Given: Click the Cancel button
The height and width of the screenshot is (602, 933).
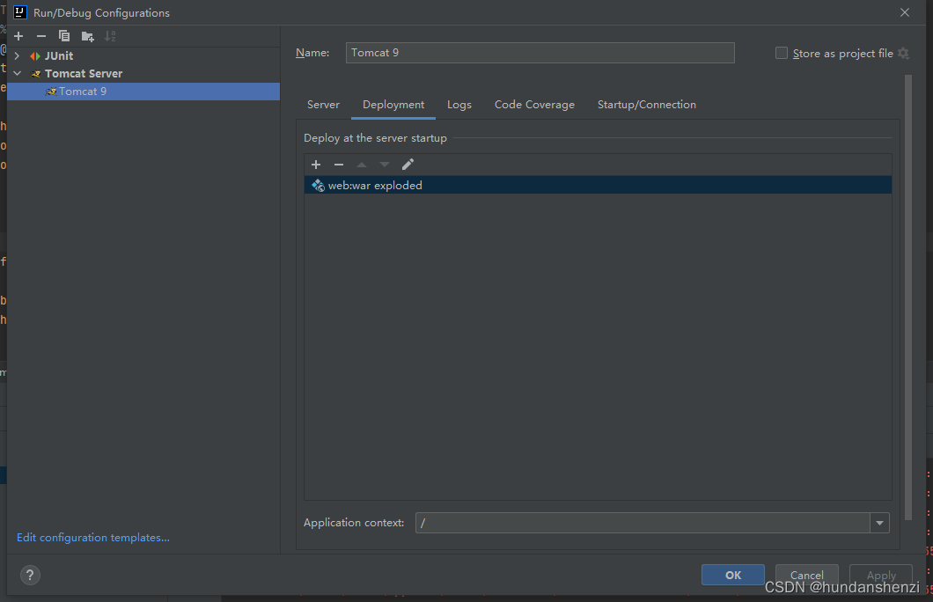Looking at the screenshot, I should 807,575.
